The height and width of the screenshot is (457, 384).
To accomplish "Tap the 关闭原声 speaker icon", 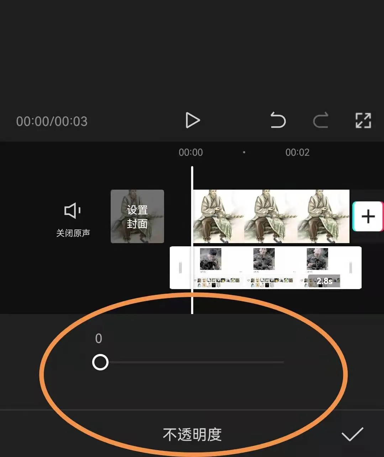I will 72,211.
